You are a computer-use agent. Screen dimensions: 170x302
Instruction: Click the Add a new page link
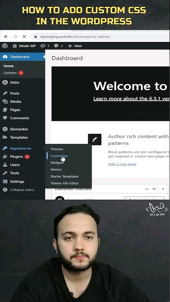coord(122,164)
